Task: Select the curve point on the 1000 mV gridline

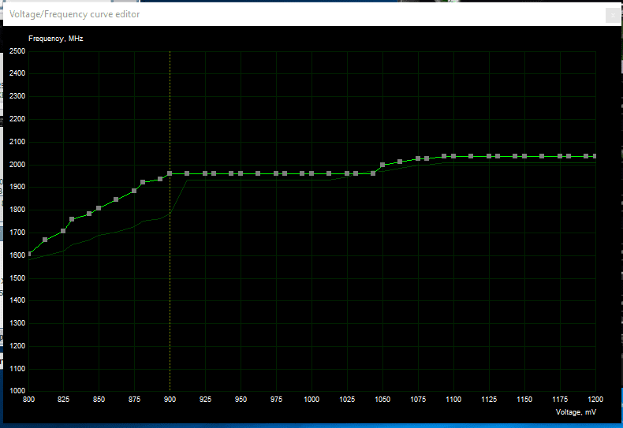Action: coord(311,174)
